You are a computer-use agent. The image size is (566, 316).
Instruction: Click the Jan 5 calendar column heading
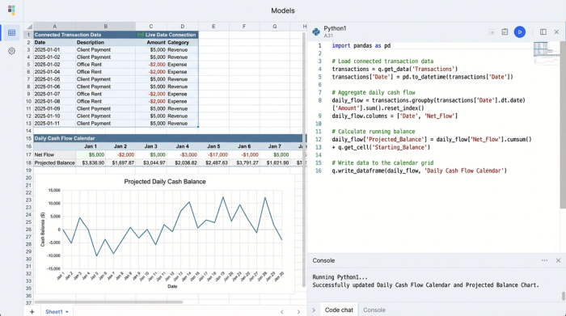coord(213,146)
